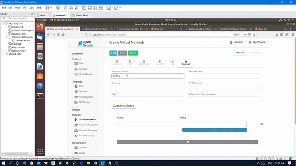The height and width of the screenshot is (166, 296).
Task: Open Files manager in the dock
Action: pos(40,47)
